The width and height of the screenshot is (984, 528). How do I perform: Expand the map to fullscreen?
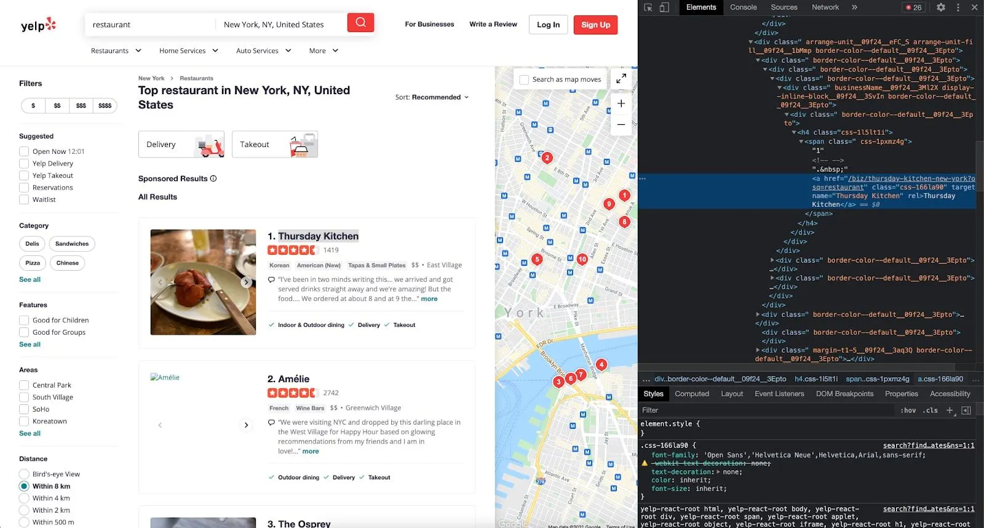621,79
